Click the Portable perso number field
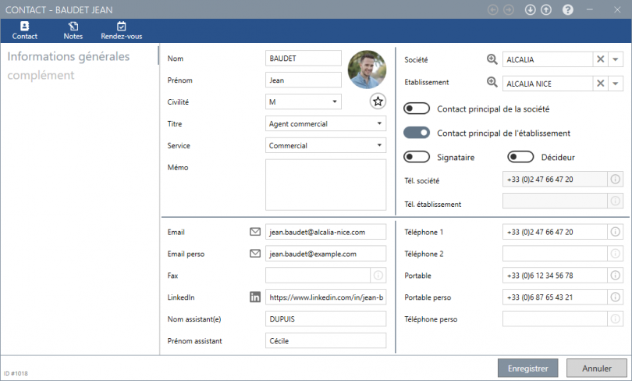The width and height of the screenshot is (632, 381). point(555,297)
